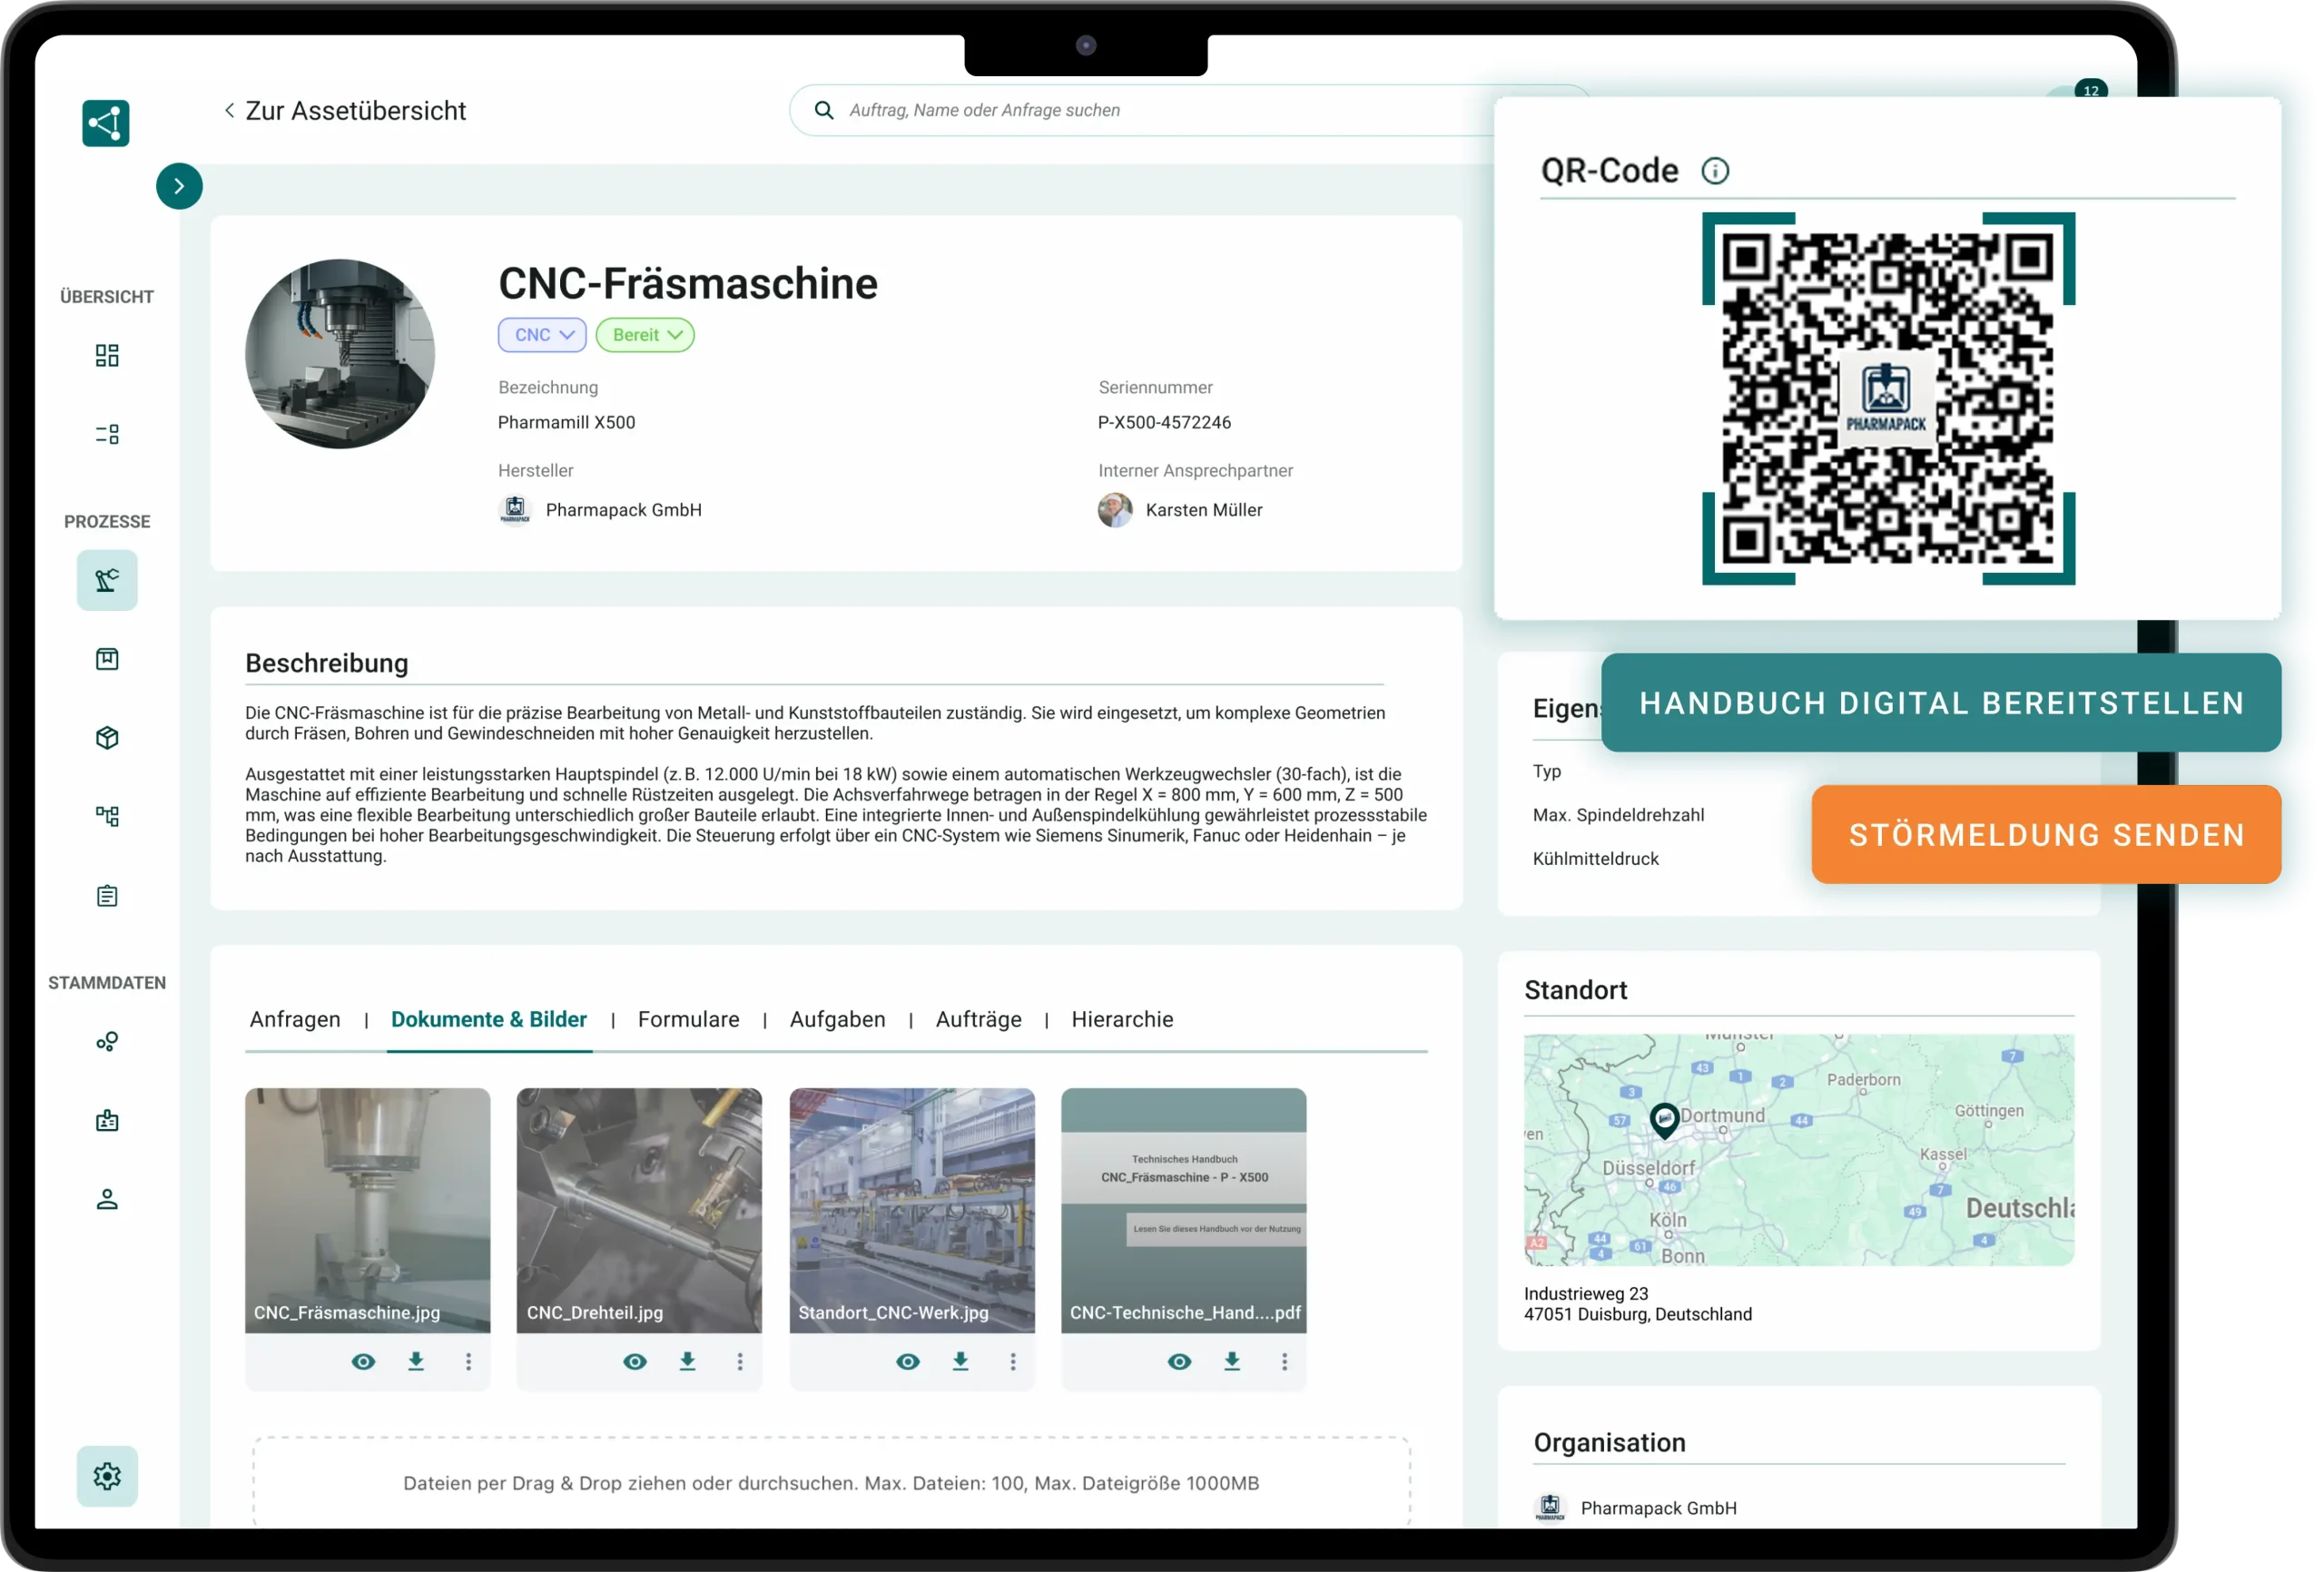Open the settings gear at sidebar bottom
This screenshot has width=2324, height=1572.
click(x=107, y=1476)
